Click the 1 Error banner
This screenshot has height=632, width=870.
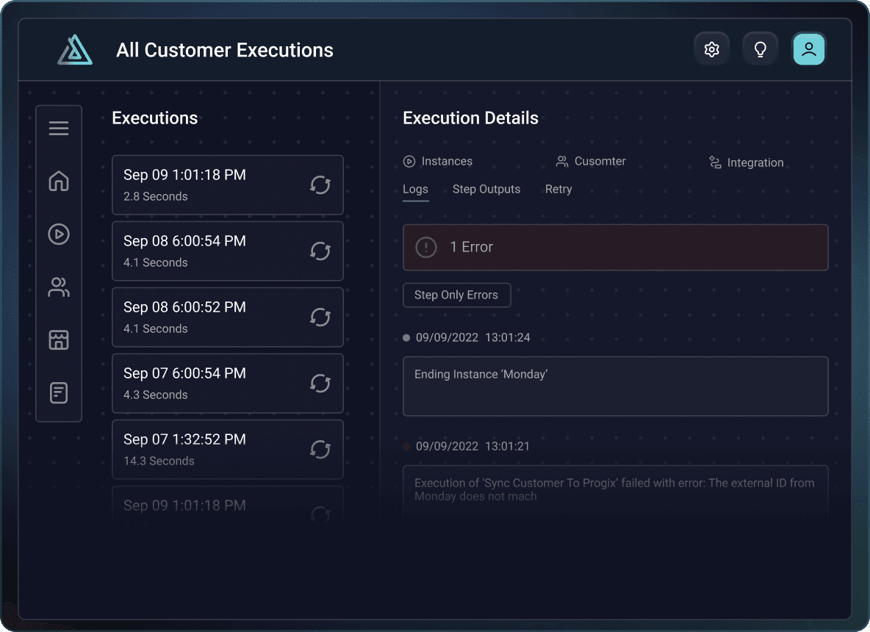pos(615,247)
